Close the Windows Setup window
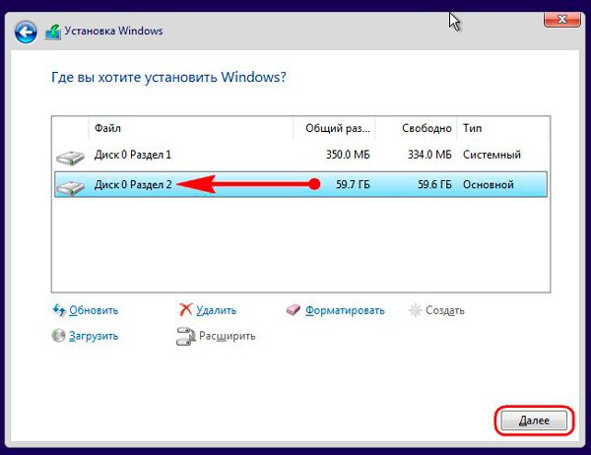 pos(562,19)
